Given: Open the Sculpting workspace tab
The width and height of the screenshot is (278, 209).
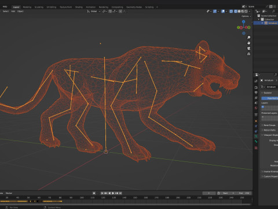Looking at the screenshot, I should pyautogui.click(x=39, y=7).
